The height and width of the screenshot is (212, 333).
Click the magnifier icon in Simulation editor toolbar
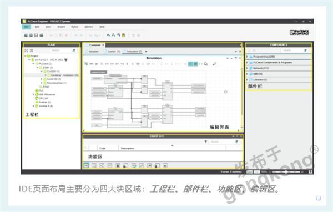click(214, 64)
